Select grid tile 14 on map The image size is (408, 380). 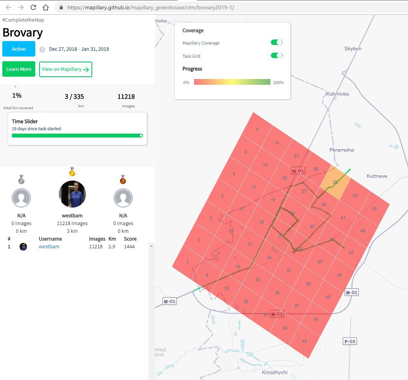[277, 143]
